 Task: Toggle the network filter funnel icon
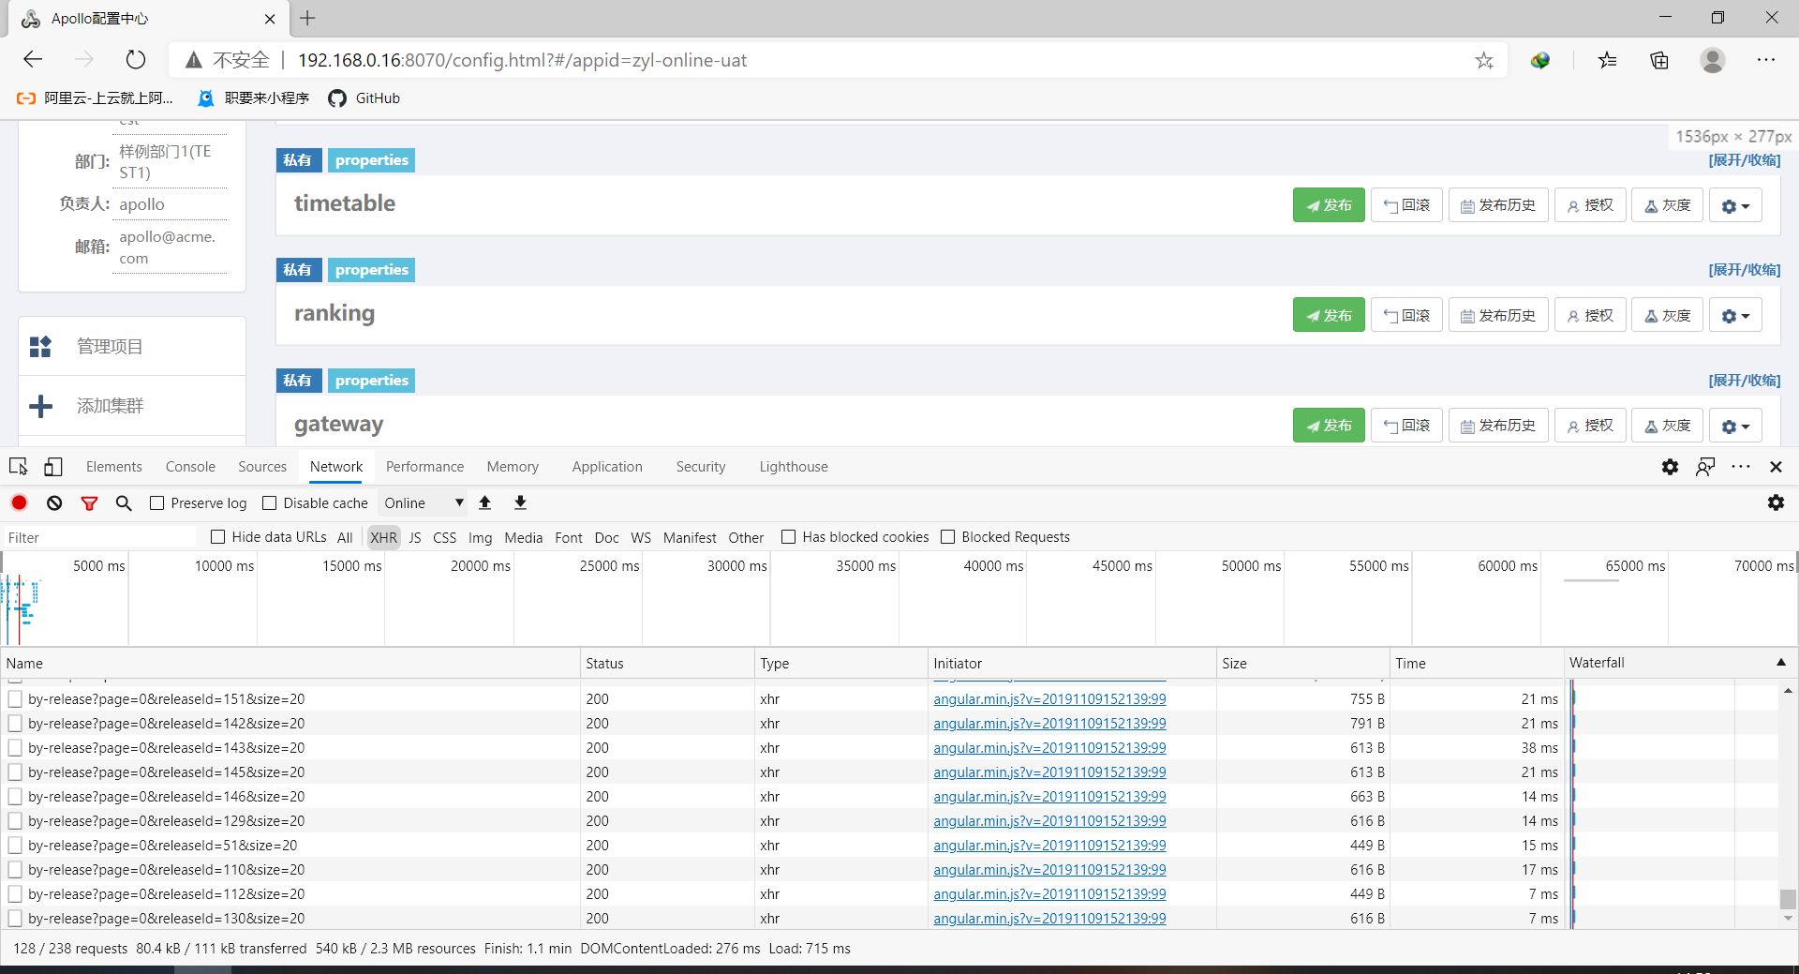click(89, 503)
